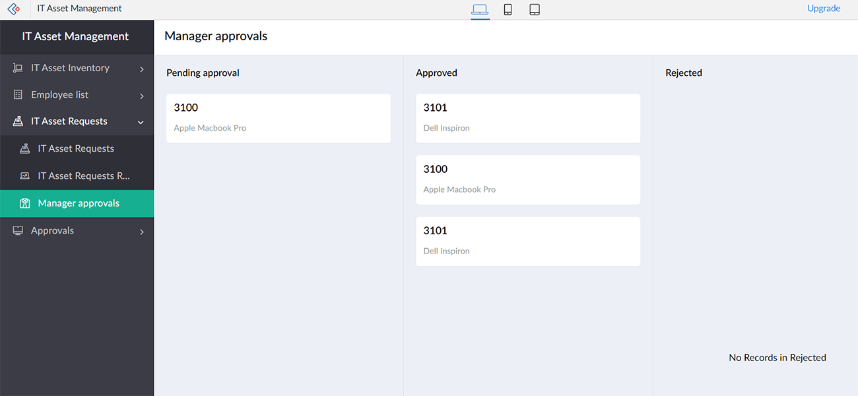Switch to mobile phone preview
Screen dimensions: 858x396
click(x=508, y=10)
